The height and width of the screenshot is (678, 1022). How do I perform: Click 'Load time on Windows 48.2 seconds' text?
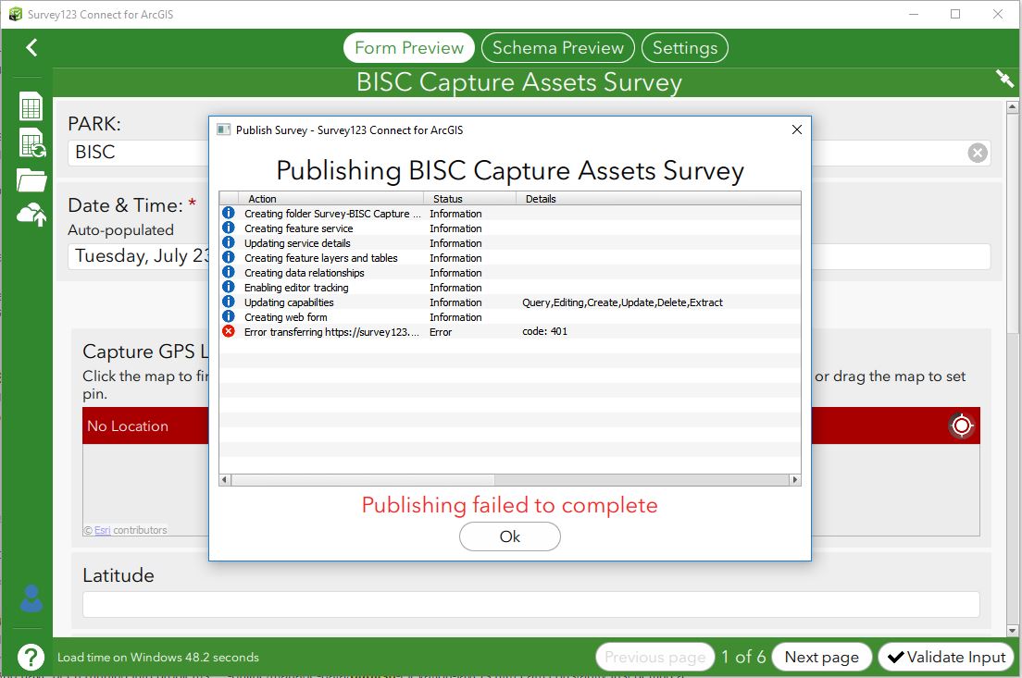point(158,657)
